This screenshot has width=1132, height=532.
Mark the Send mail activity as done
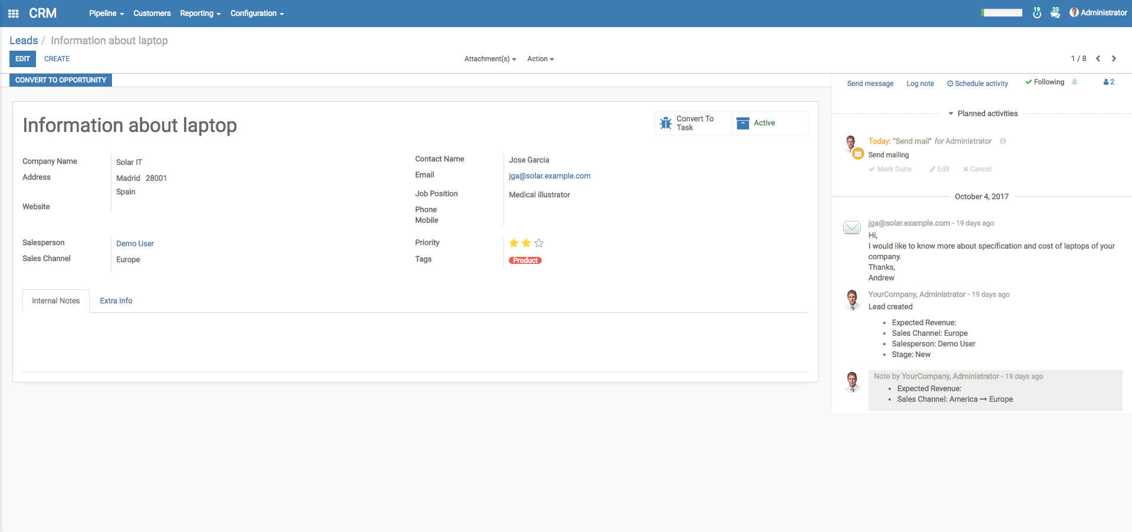click(x=890, y=169)
